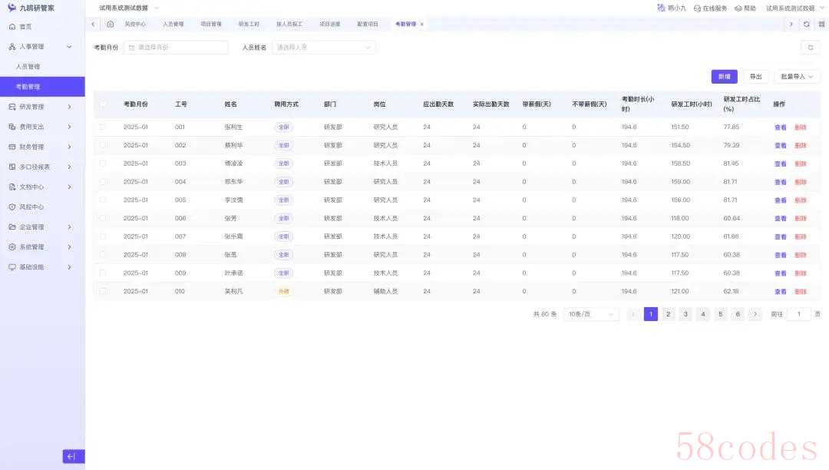Image resolution: width=829 pixels, height=470 pixels.
Task: Click the 考勤月份 month picker field
Action: pyautogui.click(x=176, y=48)
